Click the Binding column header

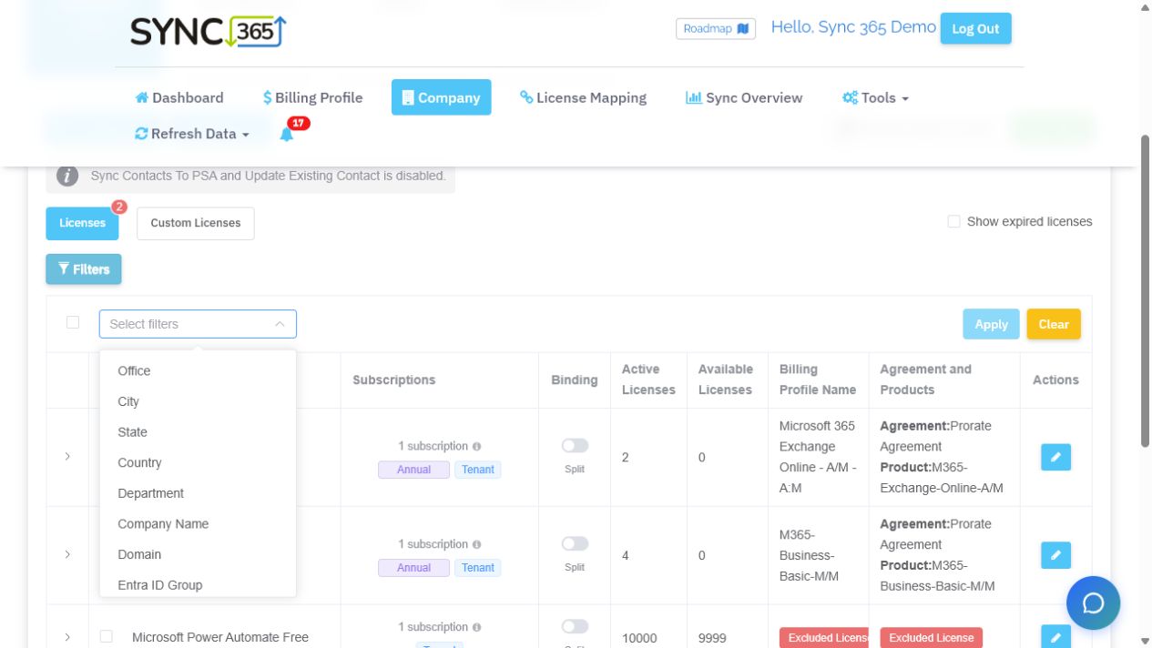click(575, 380)
